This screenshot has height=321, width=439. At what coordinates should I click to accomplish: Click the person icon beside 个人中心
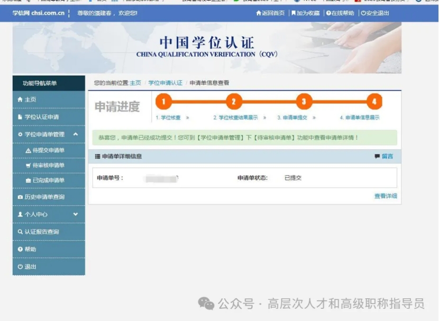pyautogui.click(x=20, y=214)
